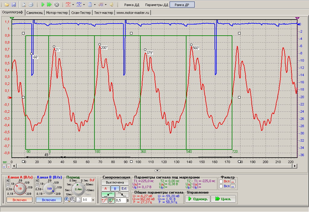Click the sync level input field 0,5

tap(121, 200)
